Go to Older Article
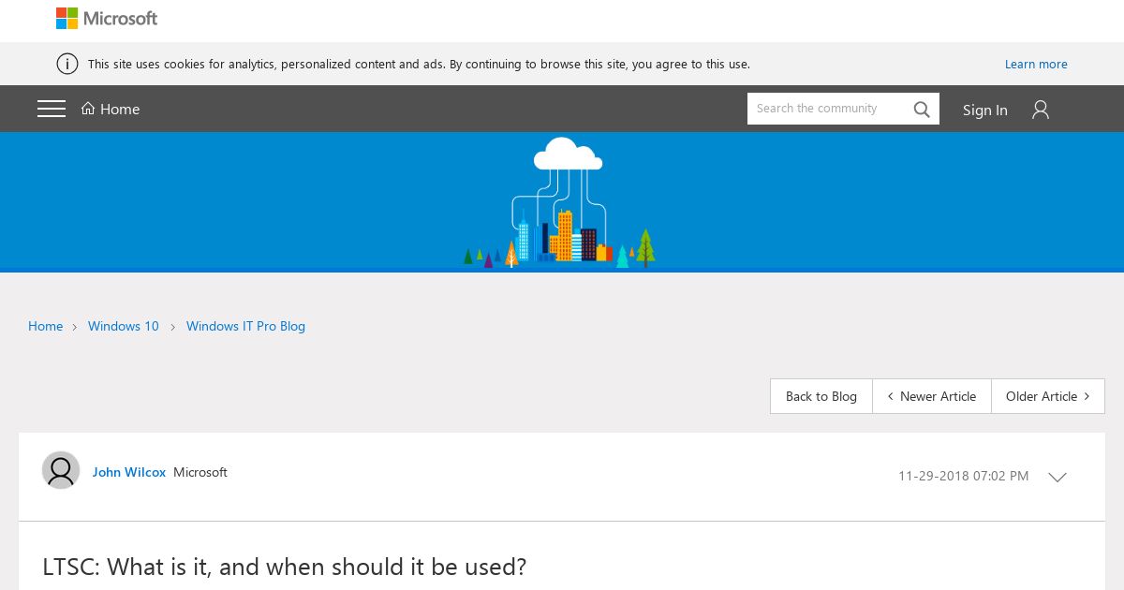The height and width of the screenshot is (590, 1124). pyautogui.click(x=1048, y=396)
